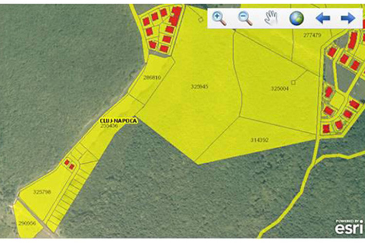The height and width of the screenshot is (243, 365).
Task: Go to previous extent with left arrow
Action: tap(323, 18)
